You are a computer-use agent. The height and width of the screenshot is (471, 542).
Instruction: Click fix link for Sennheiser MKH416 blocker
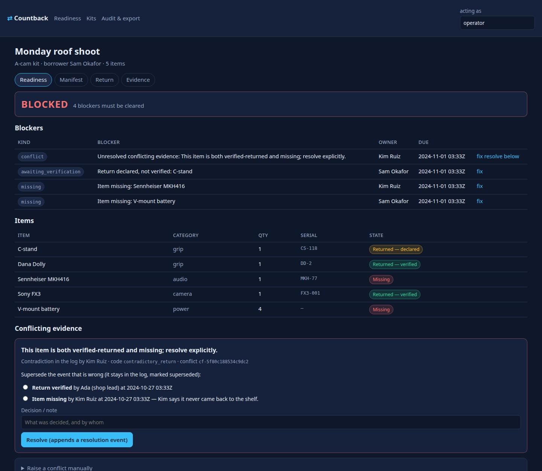[x=480, y=186]
